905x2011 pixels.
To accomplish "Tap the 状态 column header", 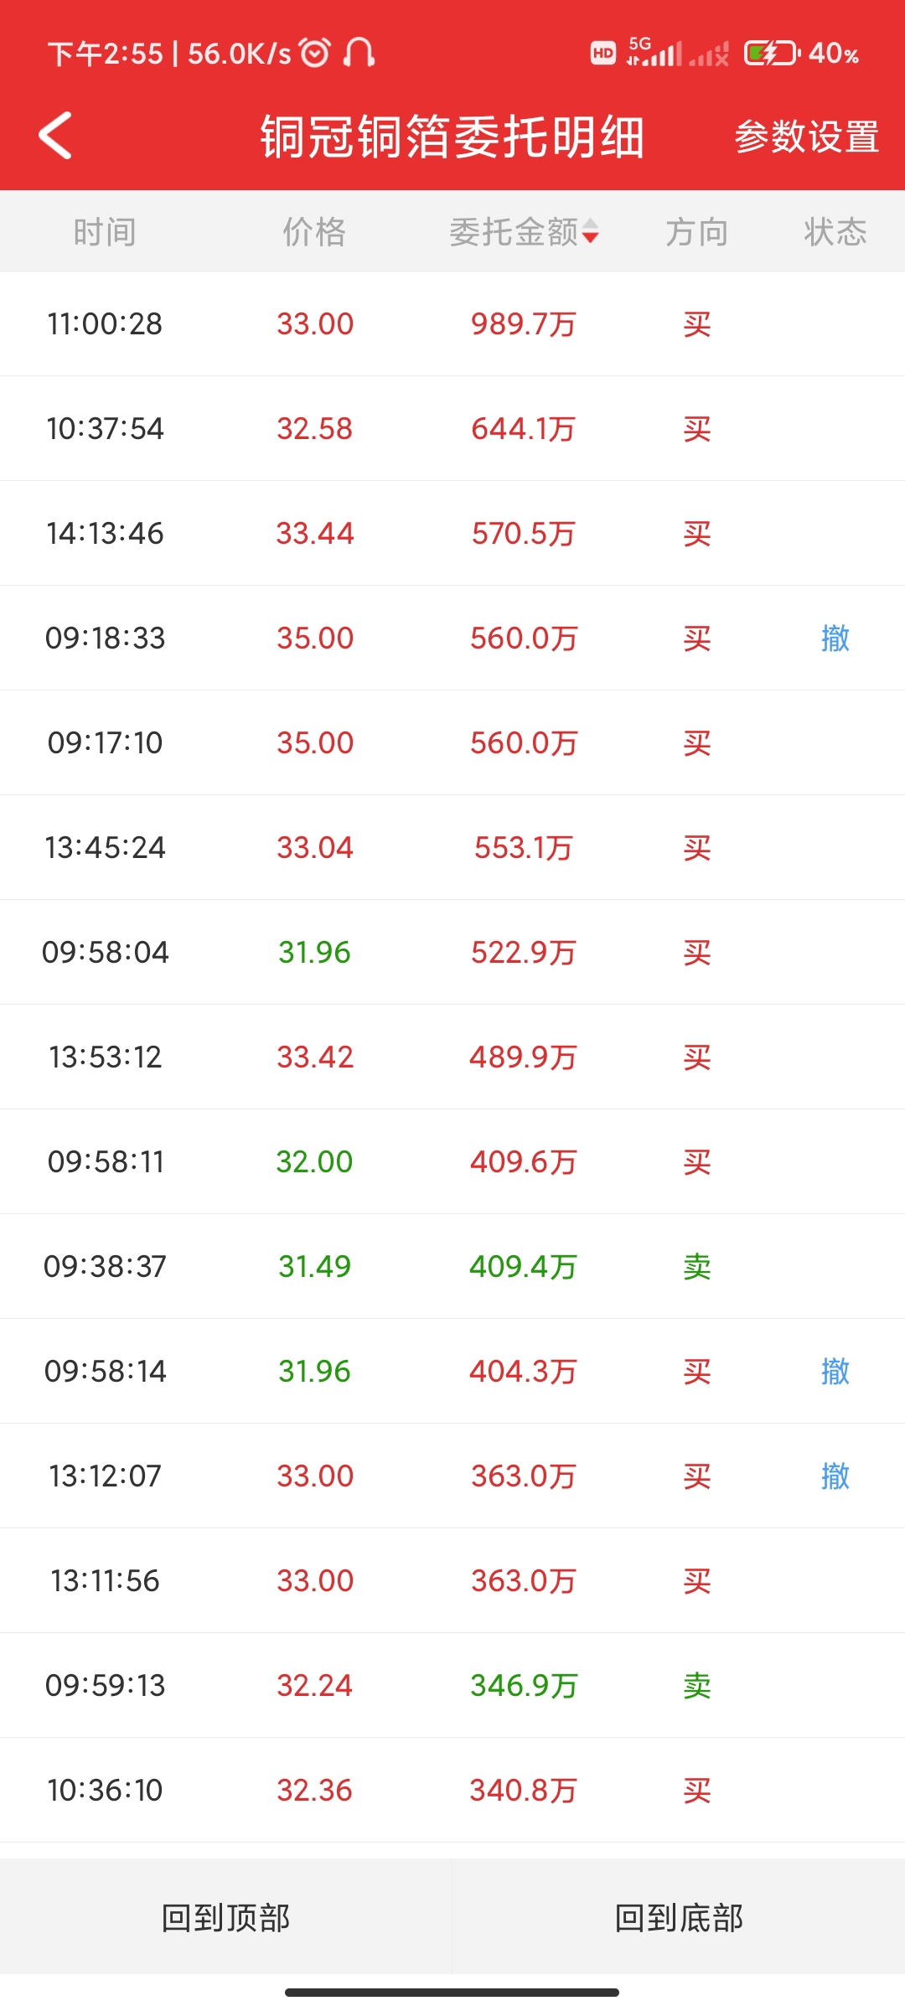I will pyautogui.click(x=835, y=232).
